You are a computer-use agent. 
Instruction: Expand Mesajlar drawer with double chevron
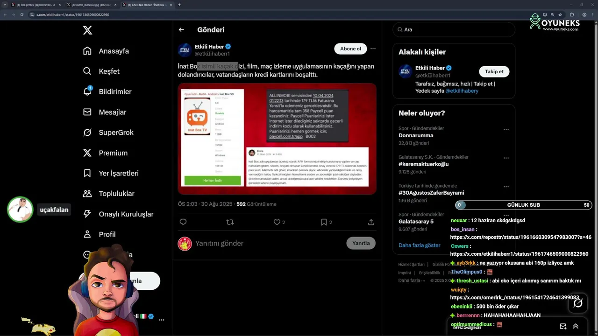coord(576,326)
